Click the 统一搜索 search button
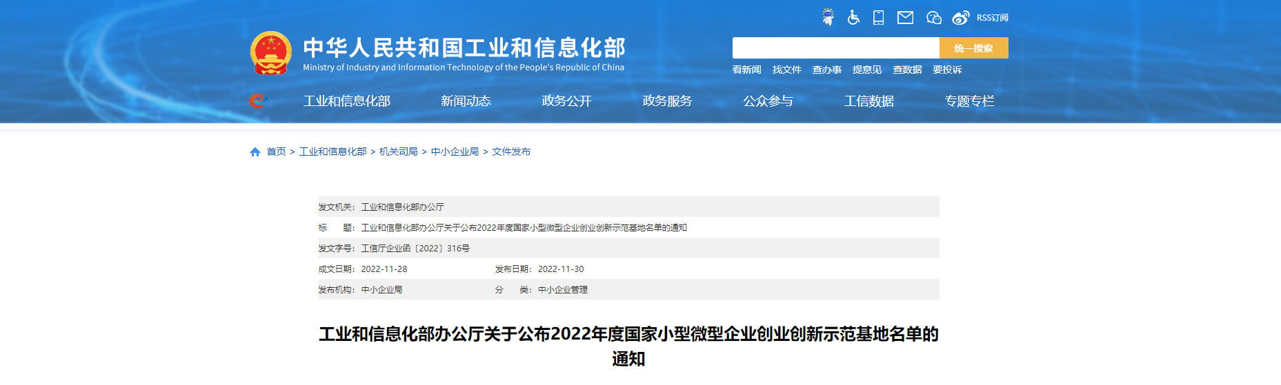 point(973,48)
